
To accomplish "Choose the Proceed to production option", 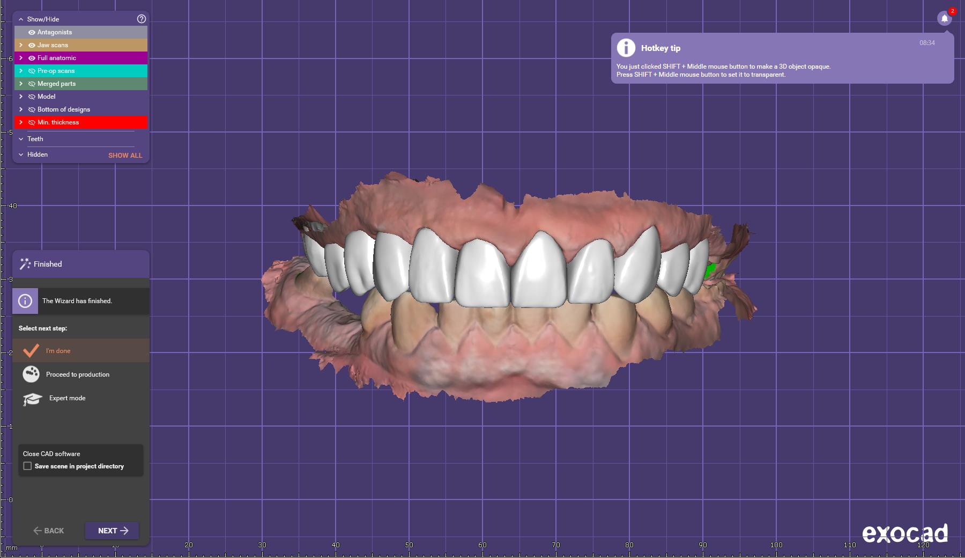I will [x=78, y=375].
